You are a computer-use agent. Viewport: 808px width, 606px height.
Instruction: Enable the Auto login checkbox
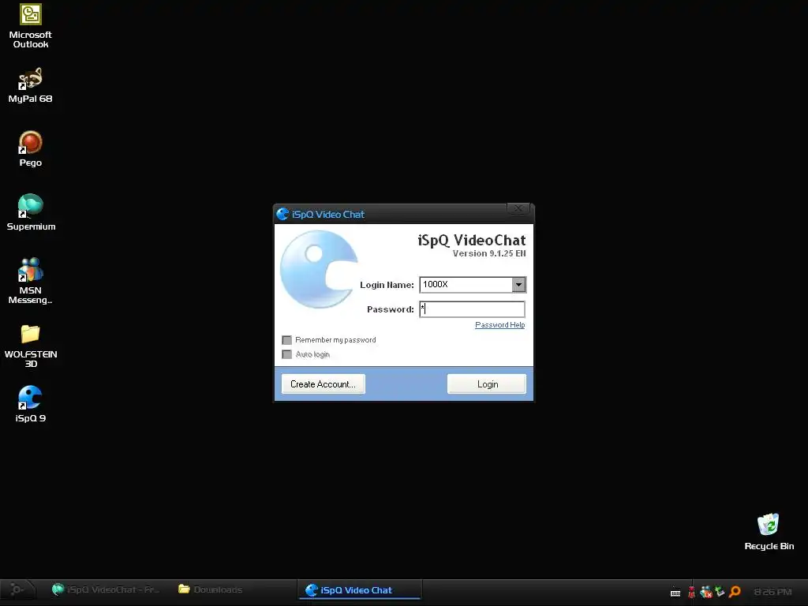coord(287,354)
